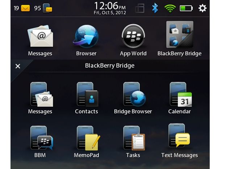Tap the Calendar label text
This screenshot has height=169, width=230.
(x=180, y=111)
